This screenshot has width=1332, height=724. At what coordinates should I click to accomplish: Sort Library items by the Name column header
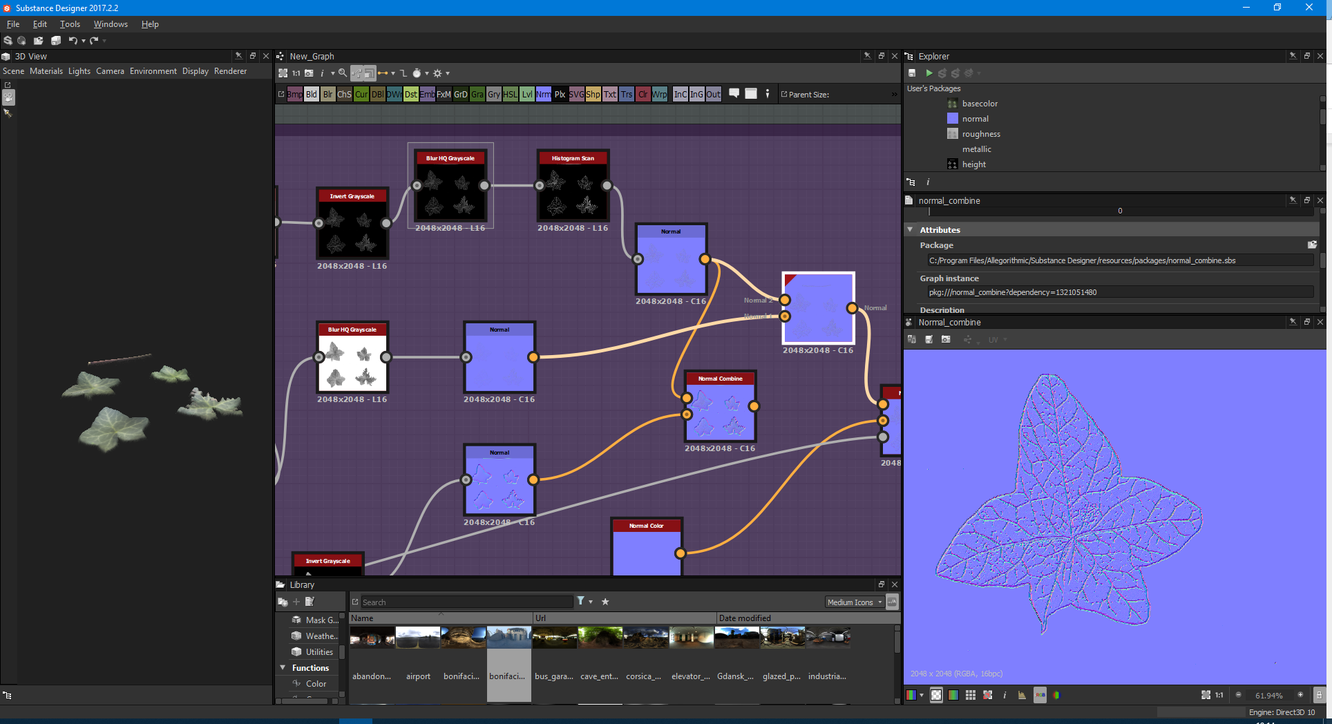441,618
